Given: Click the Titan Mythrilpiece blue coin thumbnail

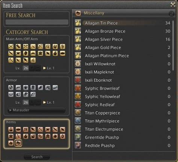Looking at the screenshot, I should (x=78, y=121).
